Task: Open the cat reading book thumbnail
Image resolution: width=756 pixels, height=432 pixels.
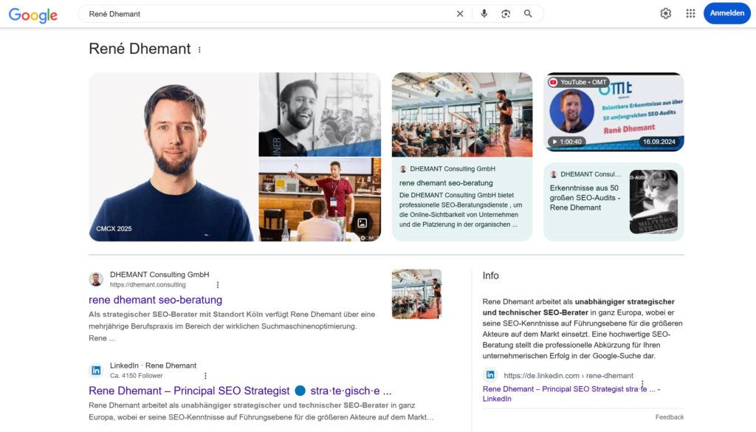Action: pyautogui.click(x=653, y=202)
